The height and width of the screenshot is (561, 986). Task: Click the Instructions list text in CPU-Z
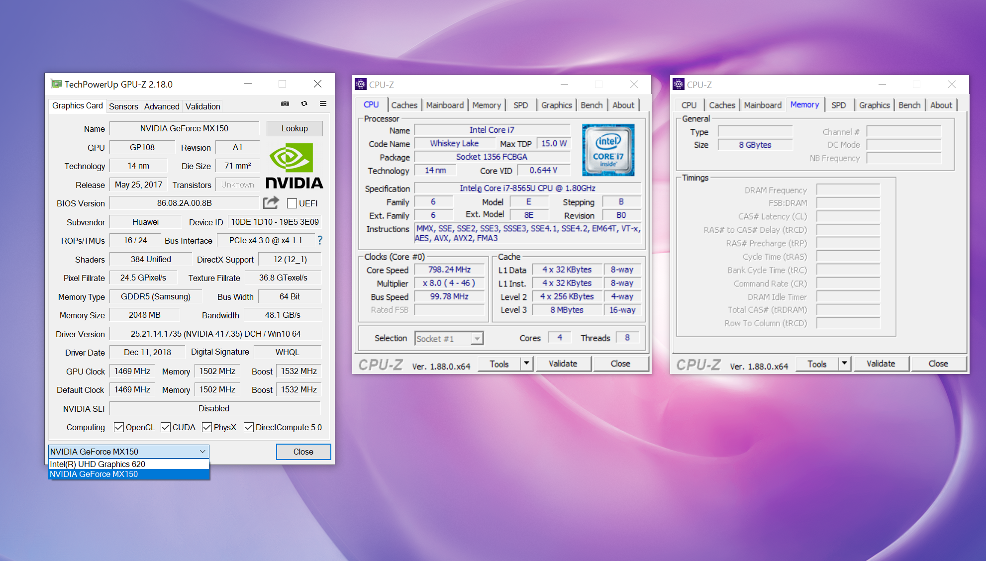click(528, 233)
